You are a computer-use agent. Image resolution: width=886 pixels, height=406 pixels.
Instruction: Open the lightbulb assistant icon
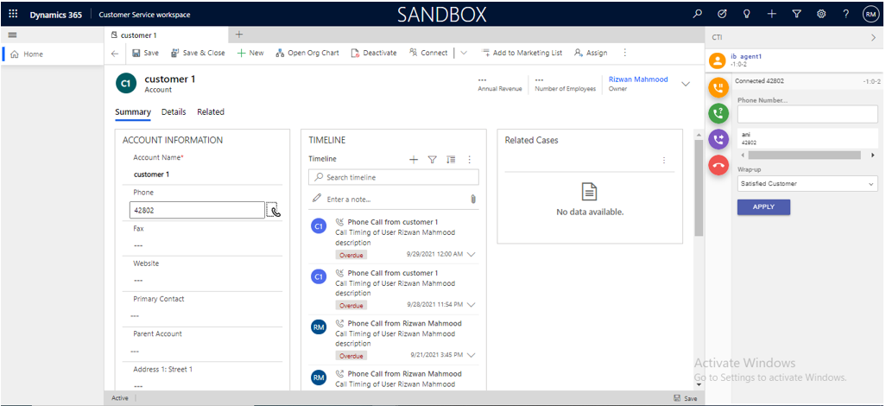coord(746,14)
